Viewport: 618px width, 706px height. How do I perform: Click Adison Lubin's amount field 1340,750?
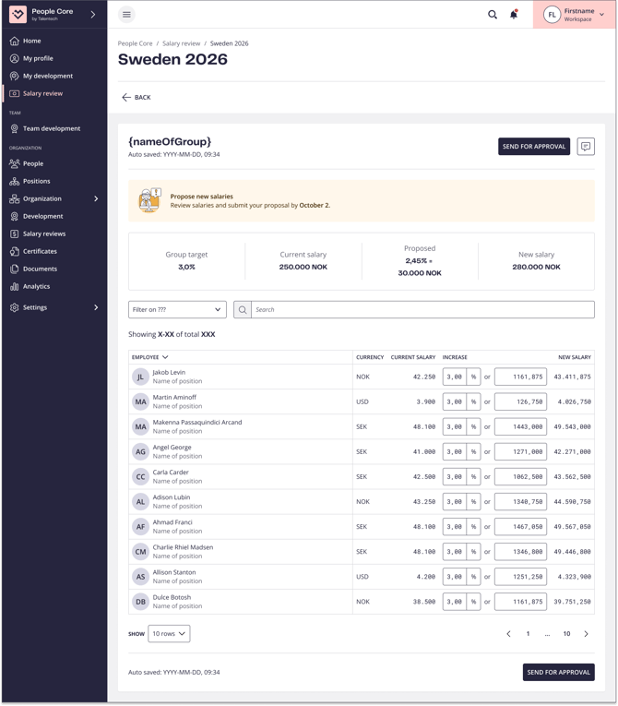point(521,502)
